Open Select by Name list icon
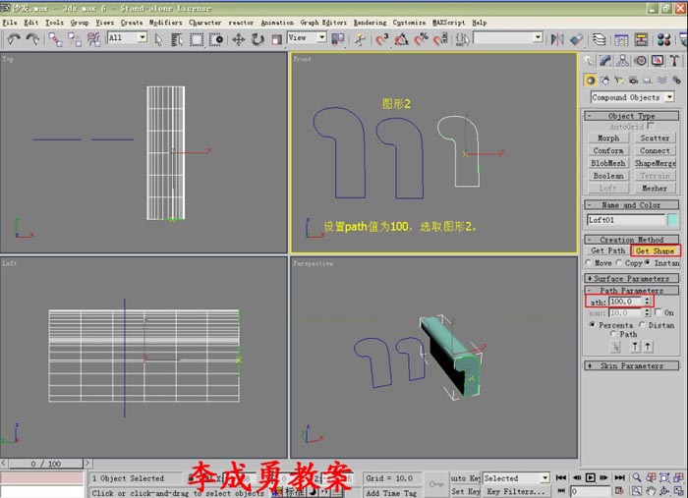688x498 pixels. 177,40
